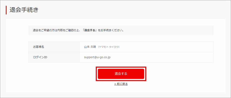This screenshot has height=98, width=231.
Task: Click the « symbol of the back link
Action: coord(115,84)
